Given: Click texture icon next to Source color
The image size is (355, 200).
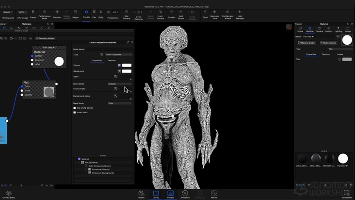Looking at the screenshot, I should [x=119, y=65].
